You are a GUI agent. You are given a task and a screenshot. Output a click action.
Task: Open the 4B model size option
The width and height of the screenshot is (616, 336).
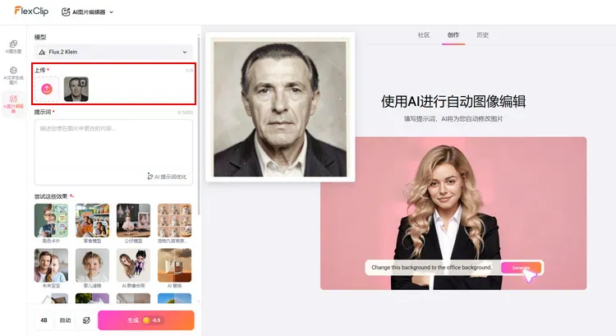coord(44,320)
